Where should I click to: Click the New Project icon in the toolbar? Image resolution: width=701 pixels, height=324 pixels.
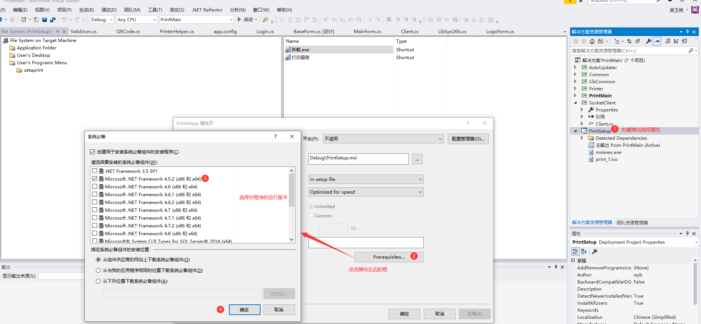click(x=24, y=20)
